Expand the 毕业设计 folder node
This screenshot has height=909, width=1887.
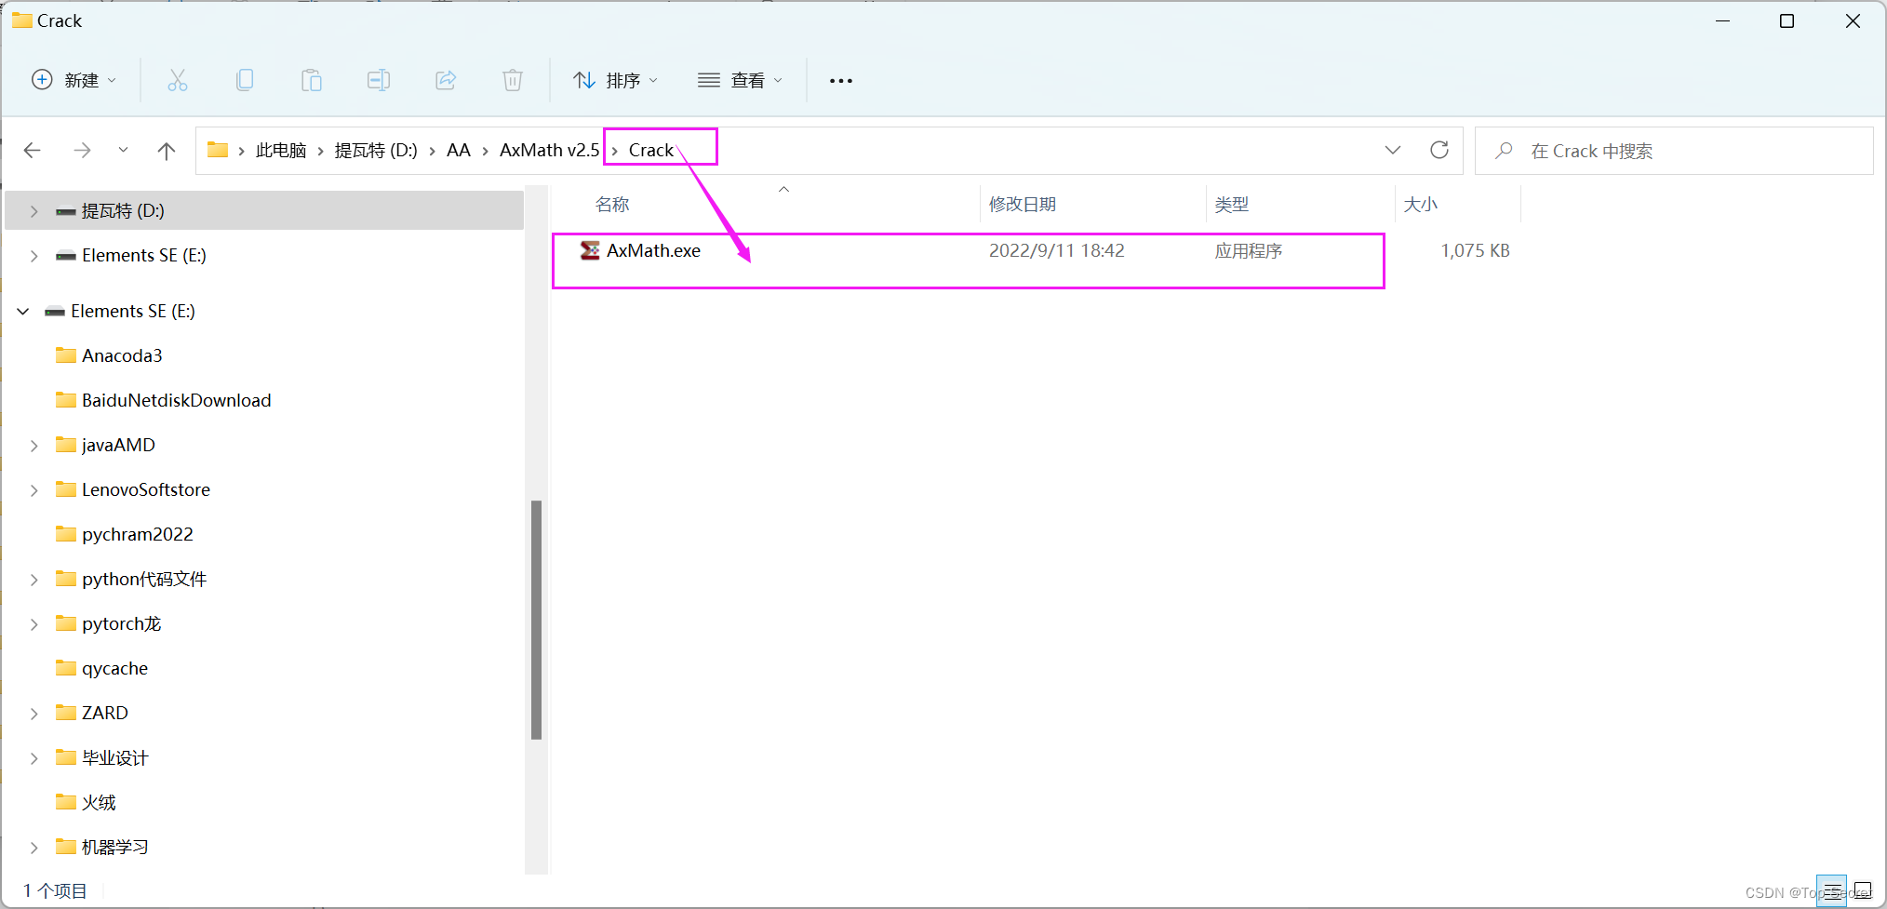[34, 758]
